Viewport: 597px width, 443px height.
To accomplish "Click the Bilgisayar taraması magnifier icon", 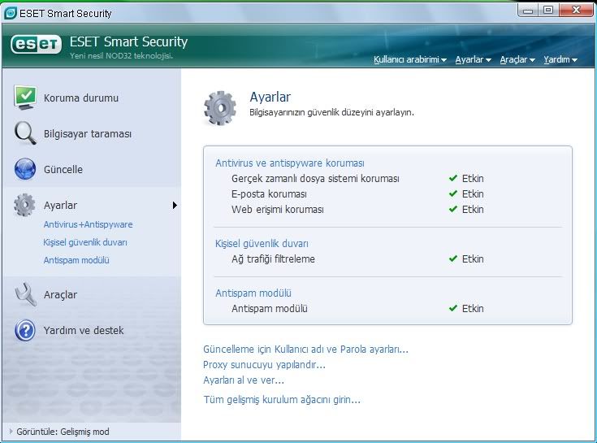I will [x=25, y=133].
